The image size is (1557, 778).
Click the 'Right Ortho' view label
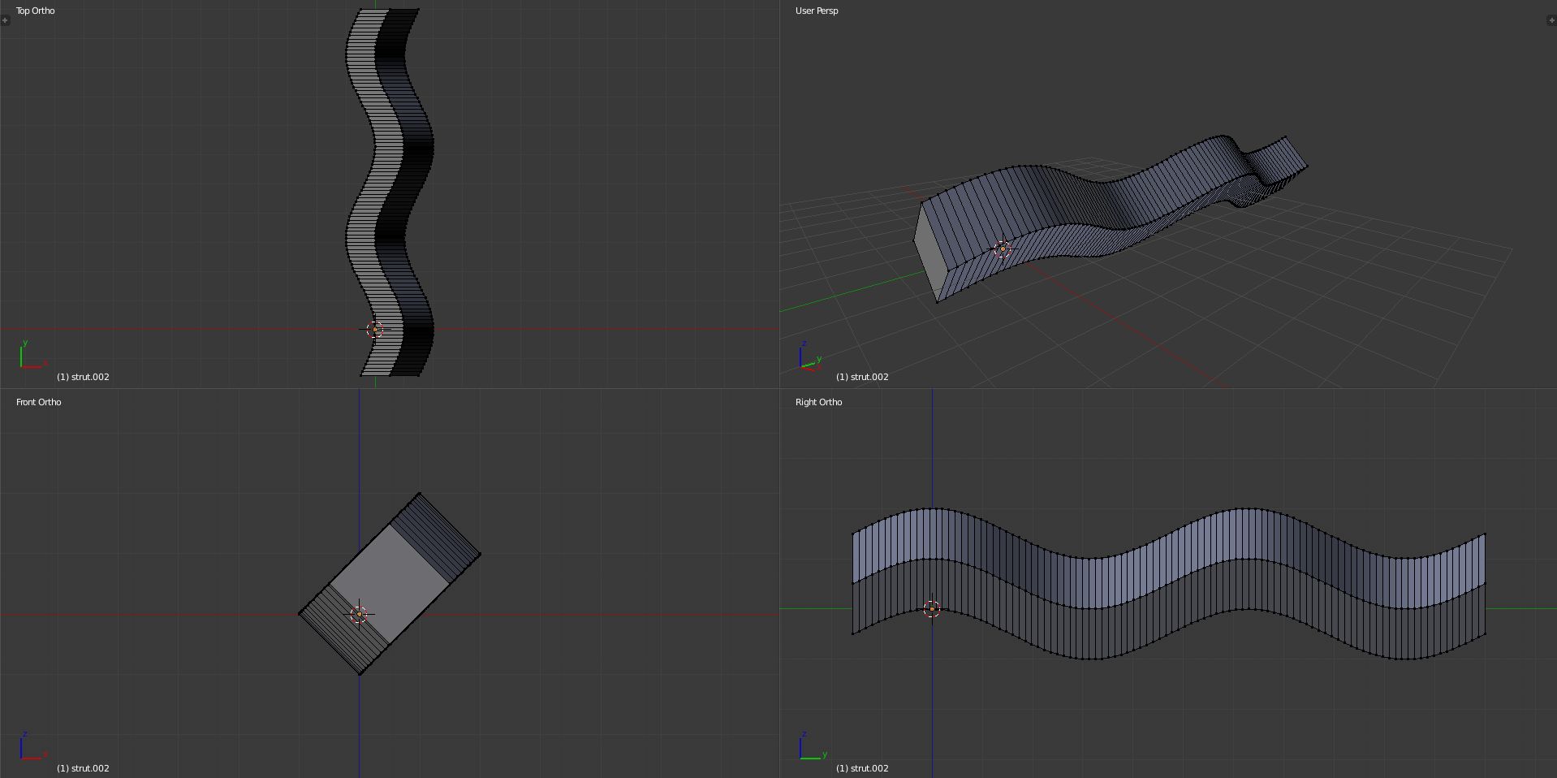[819, 402]
